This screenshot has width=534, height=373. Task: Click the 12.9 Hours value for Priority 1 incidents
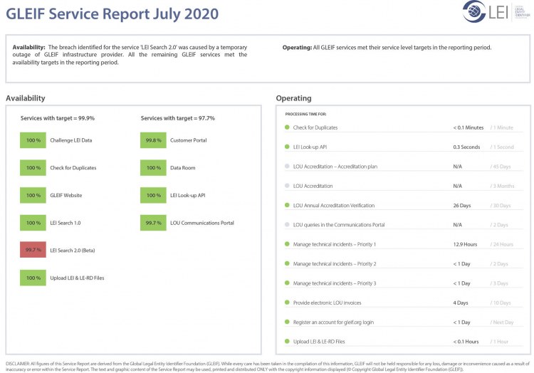click(x=464, y=244)
